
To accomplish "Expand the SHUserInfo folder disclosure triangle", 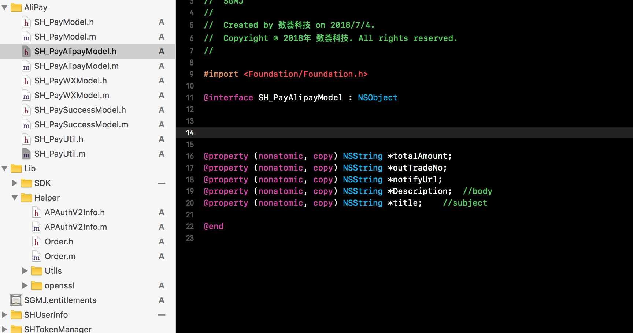I will click(4, 315).
